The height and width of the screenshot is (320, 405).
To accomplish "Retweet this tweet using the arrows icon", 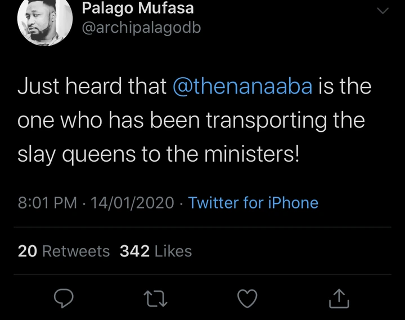I will (x=155, y=299).
